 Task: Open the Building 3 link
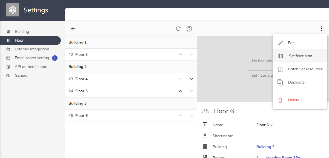(x=265, y=147)
